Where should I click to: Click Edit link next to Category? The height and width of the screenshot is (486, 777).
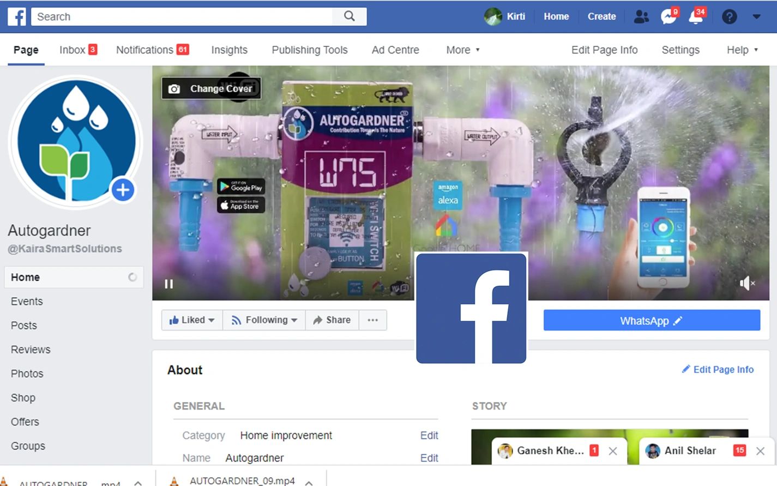(x=429, y=435)
